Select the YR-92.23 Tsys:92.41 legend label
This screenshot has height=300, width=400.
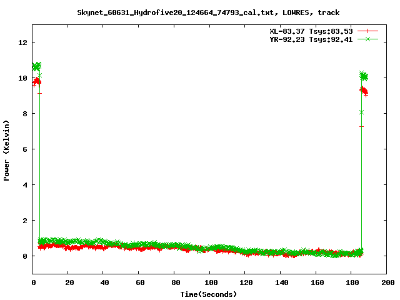(x=311, y=39)
